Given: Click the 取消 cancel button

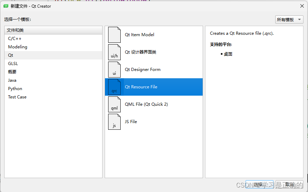Looking at the screenshot, I should (x=290, y=184).
